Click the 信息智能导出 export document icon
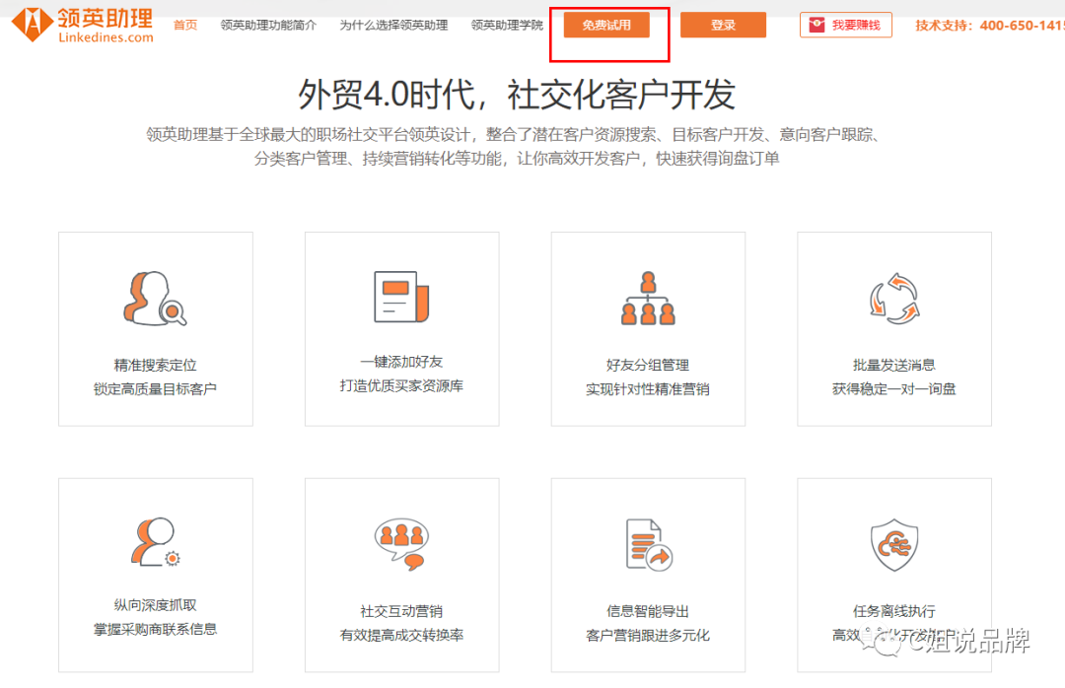 click(647, 545)
